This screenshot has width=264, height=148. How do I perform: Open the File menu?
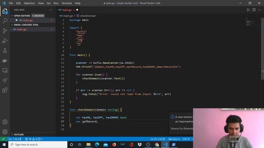(11, 3)
